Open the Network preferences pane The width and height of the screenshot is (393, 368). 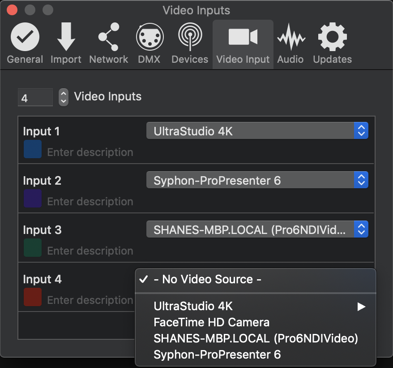click(108, 43)
